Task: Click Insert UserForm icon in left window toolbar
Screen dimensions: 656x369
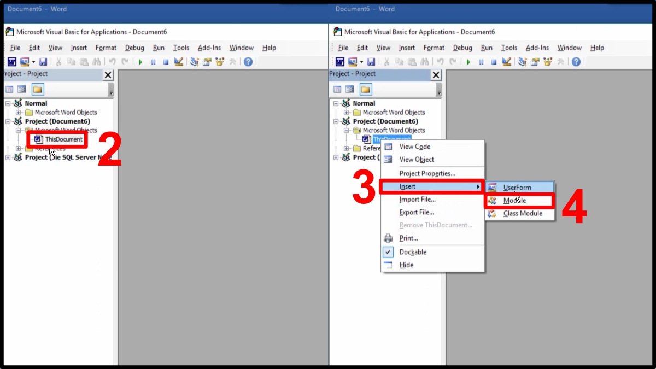Action: tap(24, 62)
